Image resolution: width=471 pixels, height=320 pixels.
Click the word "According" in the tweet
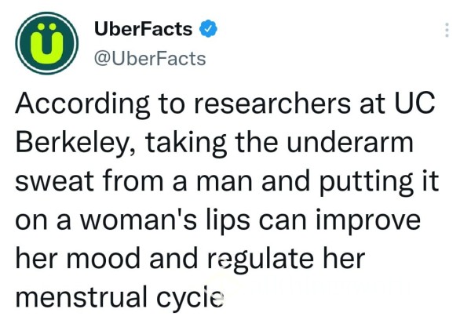[82, 105]
